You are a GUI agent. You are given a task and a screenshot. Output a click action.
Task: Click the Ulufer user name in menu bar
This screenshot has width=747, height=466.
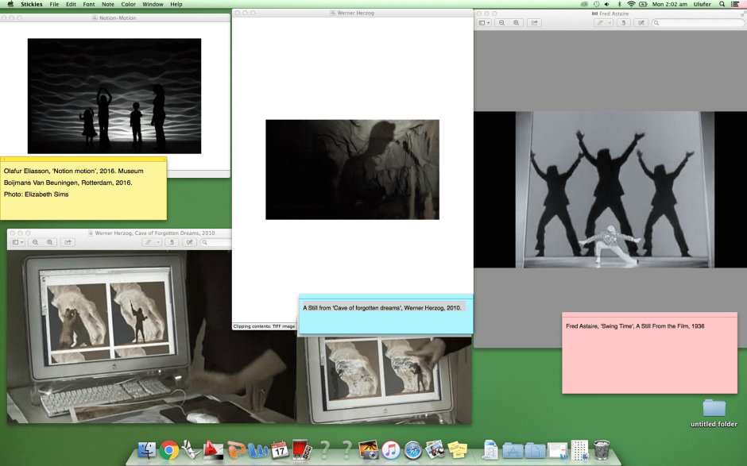point(702,5)
